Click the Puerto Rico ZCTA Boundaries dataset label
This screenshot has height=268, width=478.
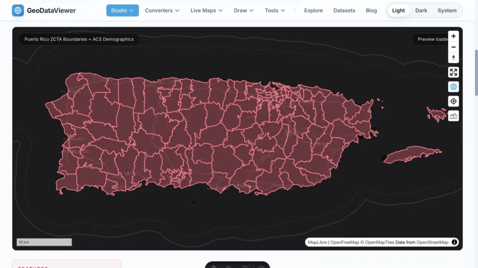coord(79,39)
